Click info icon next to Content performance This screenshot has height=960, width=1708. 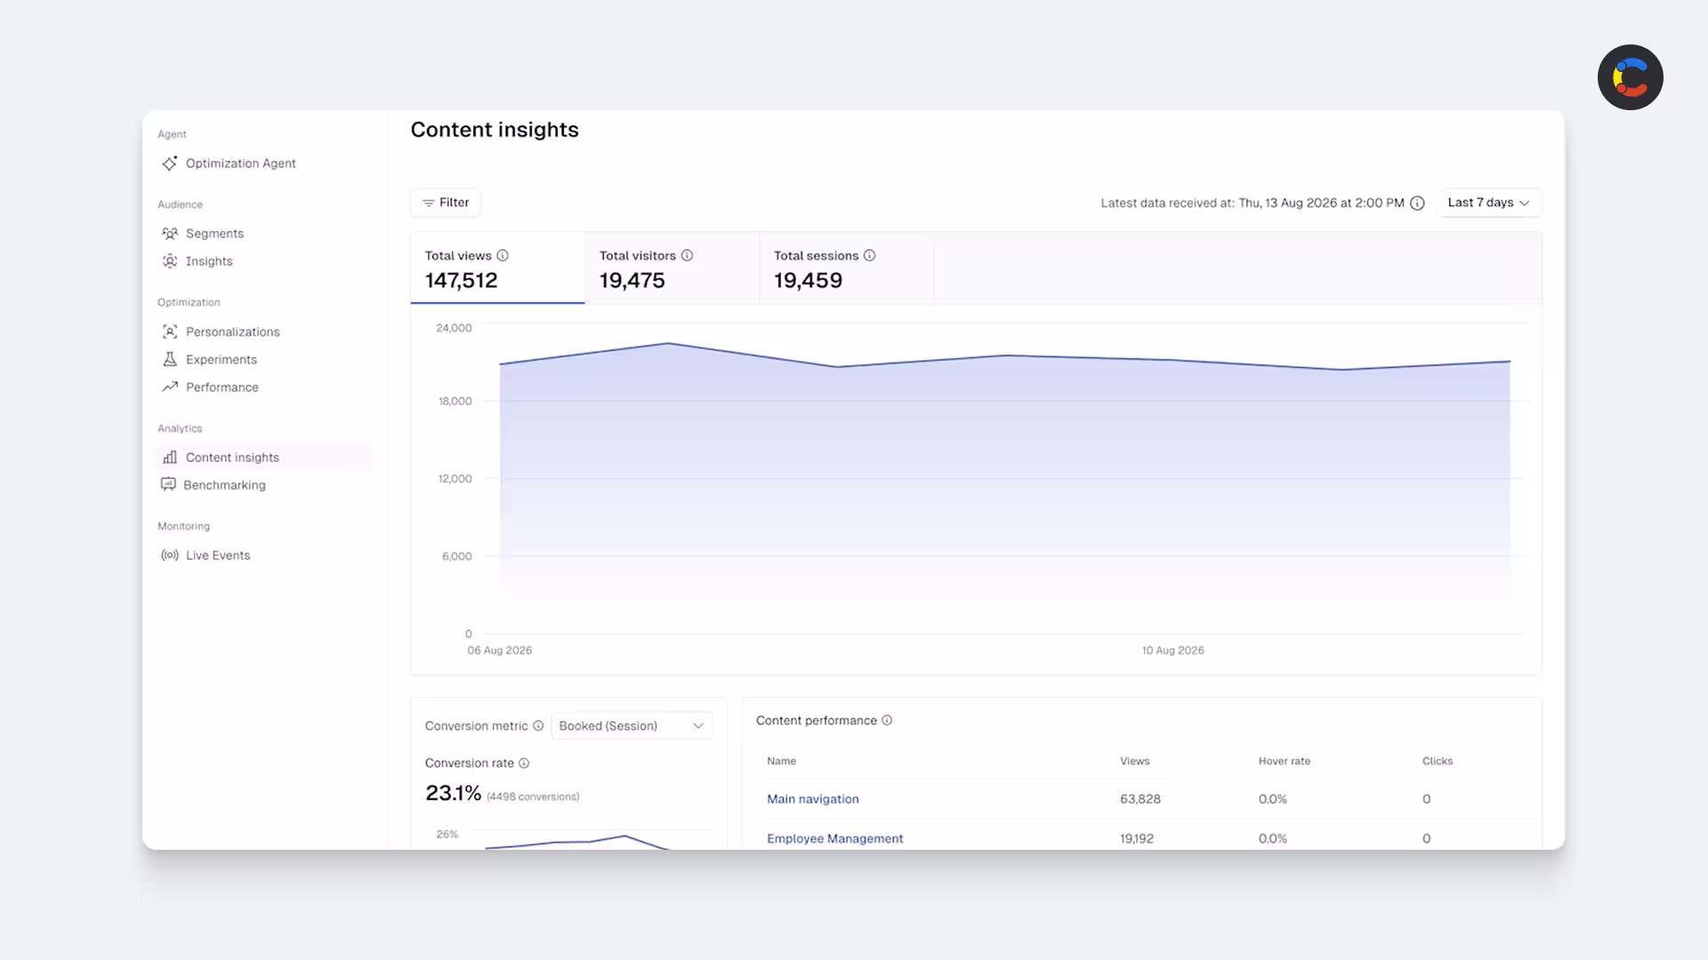[887, 721]
